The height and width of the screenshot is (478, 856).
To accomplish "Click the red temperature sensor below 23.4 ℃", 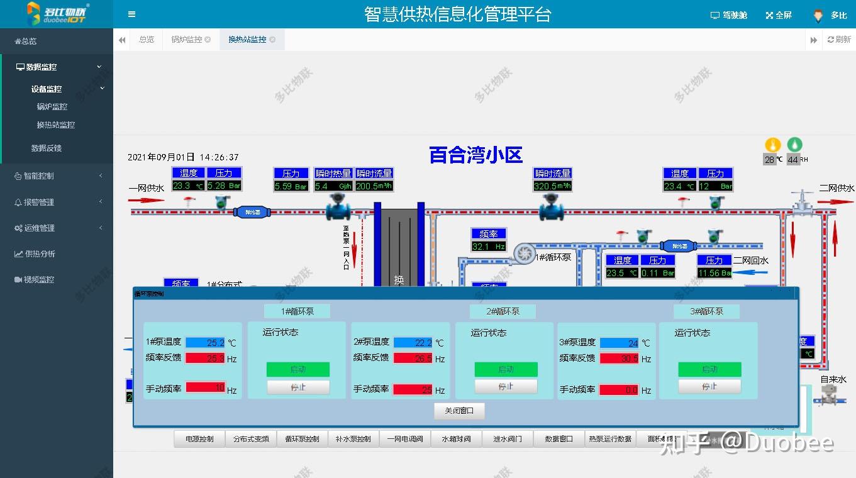I will 683,202.
